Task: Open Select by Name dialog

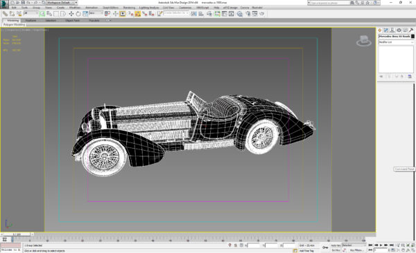Action: (49, 14)
